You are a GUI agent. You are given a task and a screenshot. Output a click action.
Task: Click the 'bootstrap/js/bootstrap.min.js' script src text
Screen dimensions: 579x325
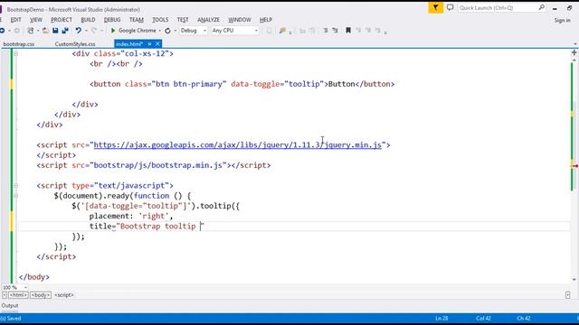pyautogui.click(x=158, y=165)
